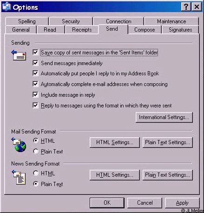
Task: Select HTML for News Sending Format
Action: [x=36, y=173]
